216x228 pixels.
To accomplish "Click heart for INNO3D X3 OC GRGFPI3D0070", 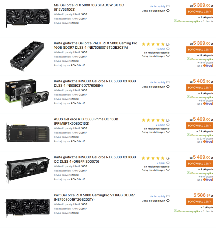I will 168,170.
